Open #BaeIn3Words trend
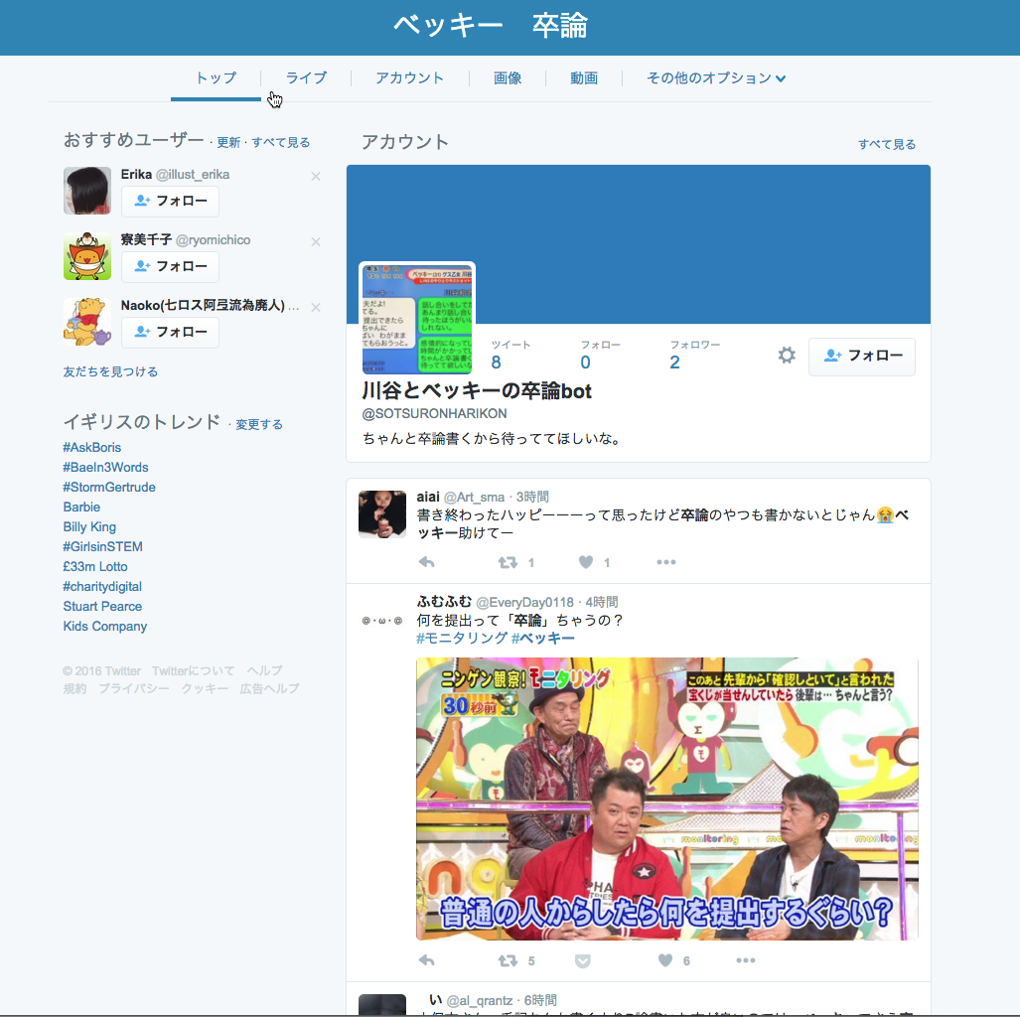 (x=105, y=467)
